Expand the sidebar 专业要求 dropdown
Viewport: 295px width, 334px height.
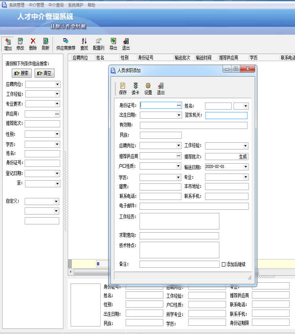[x=57, y=104]
